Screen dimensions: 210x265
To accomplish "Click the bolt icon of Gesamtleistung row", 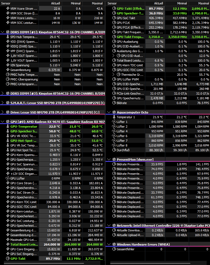I will click(8, 70).
